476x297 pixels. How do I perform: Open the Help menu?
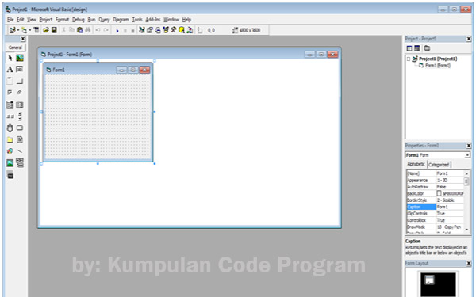186,20
